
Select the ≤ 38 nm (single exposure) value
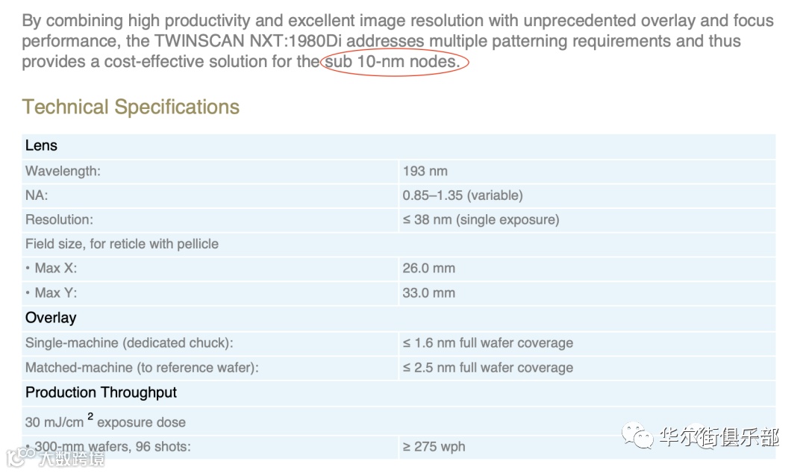click(481, 219)
